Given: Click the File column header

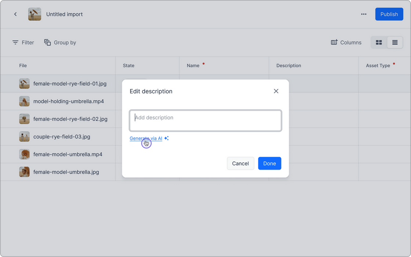Looking at the screenshot, I should (x=23, y=66).
